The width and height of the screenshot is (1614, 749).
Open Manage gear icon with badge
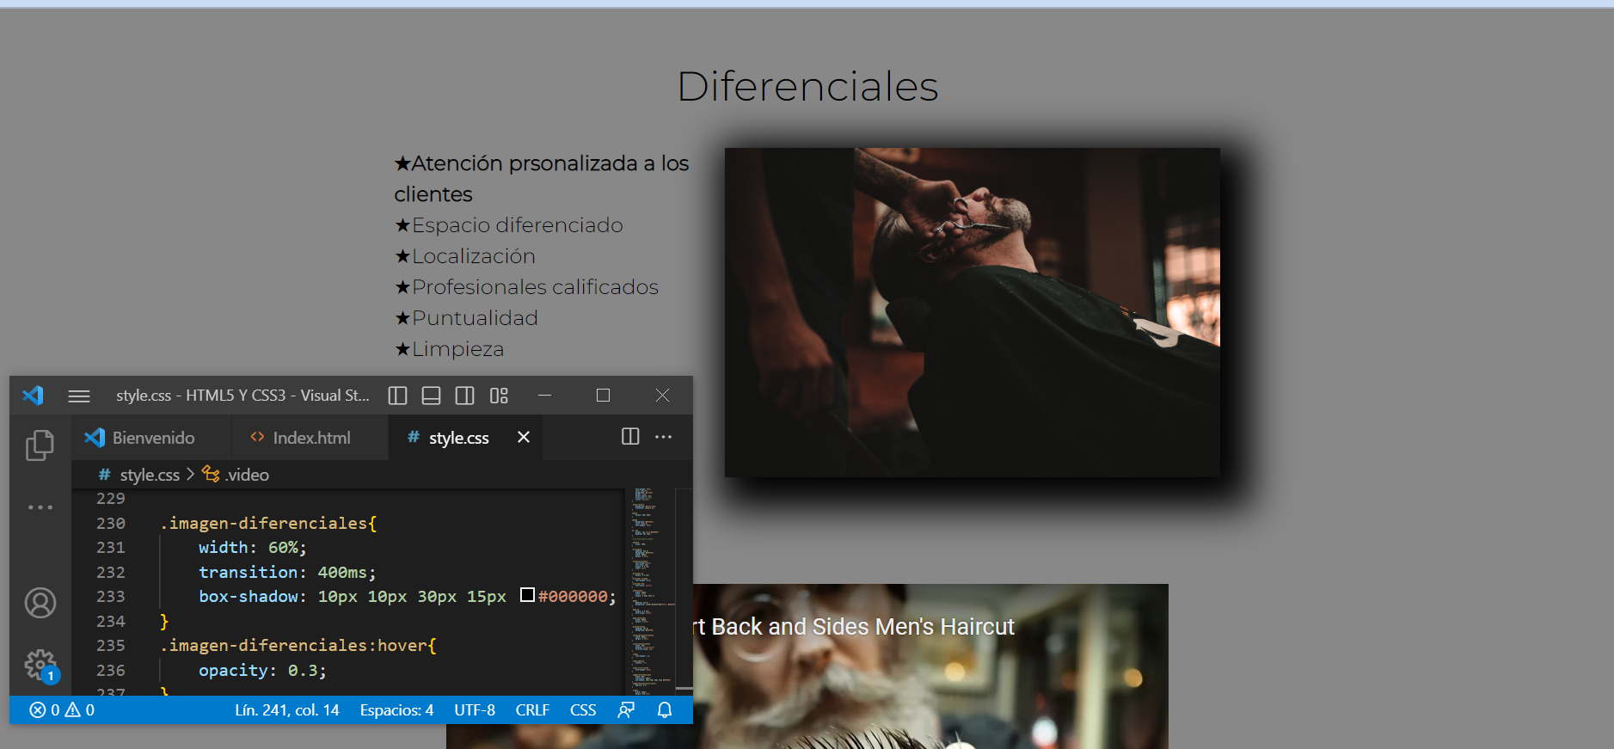tap(40, 665)
